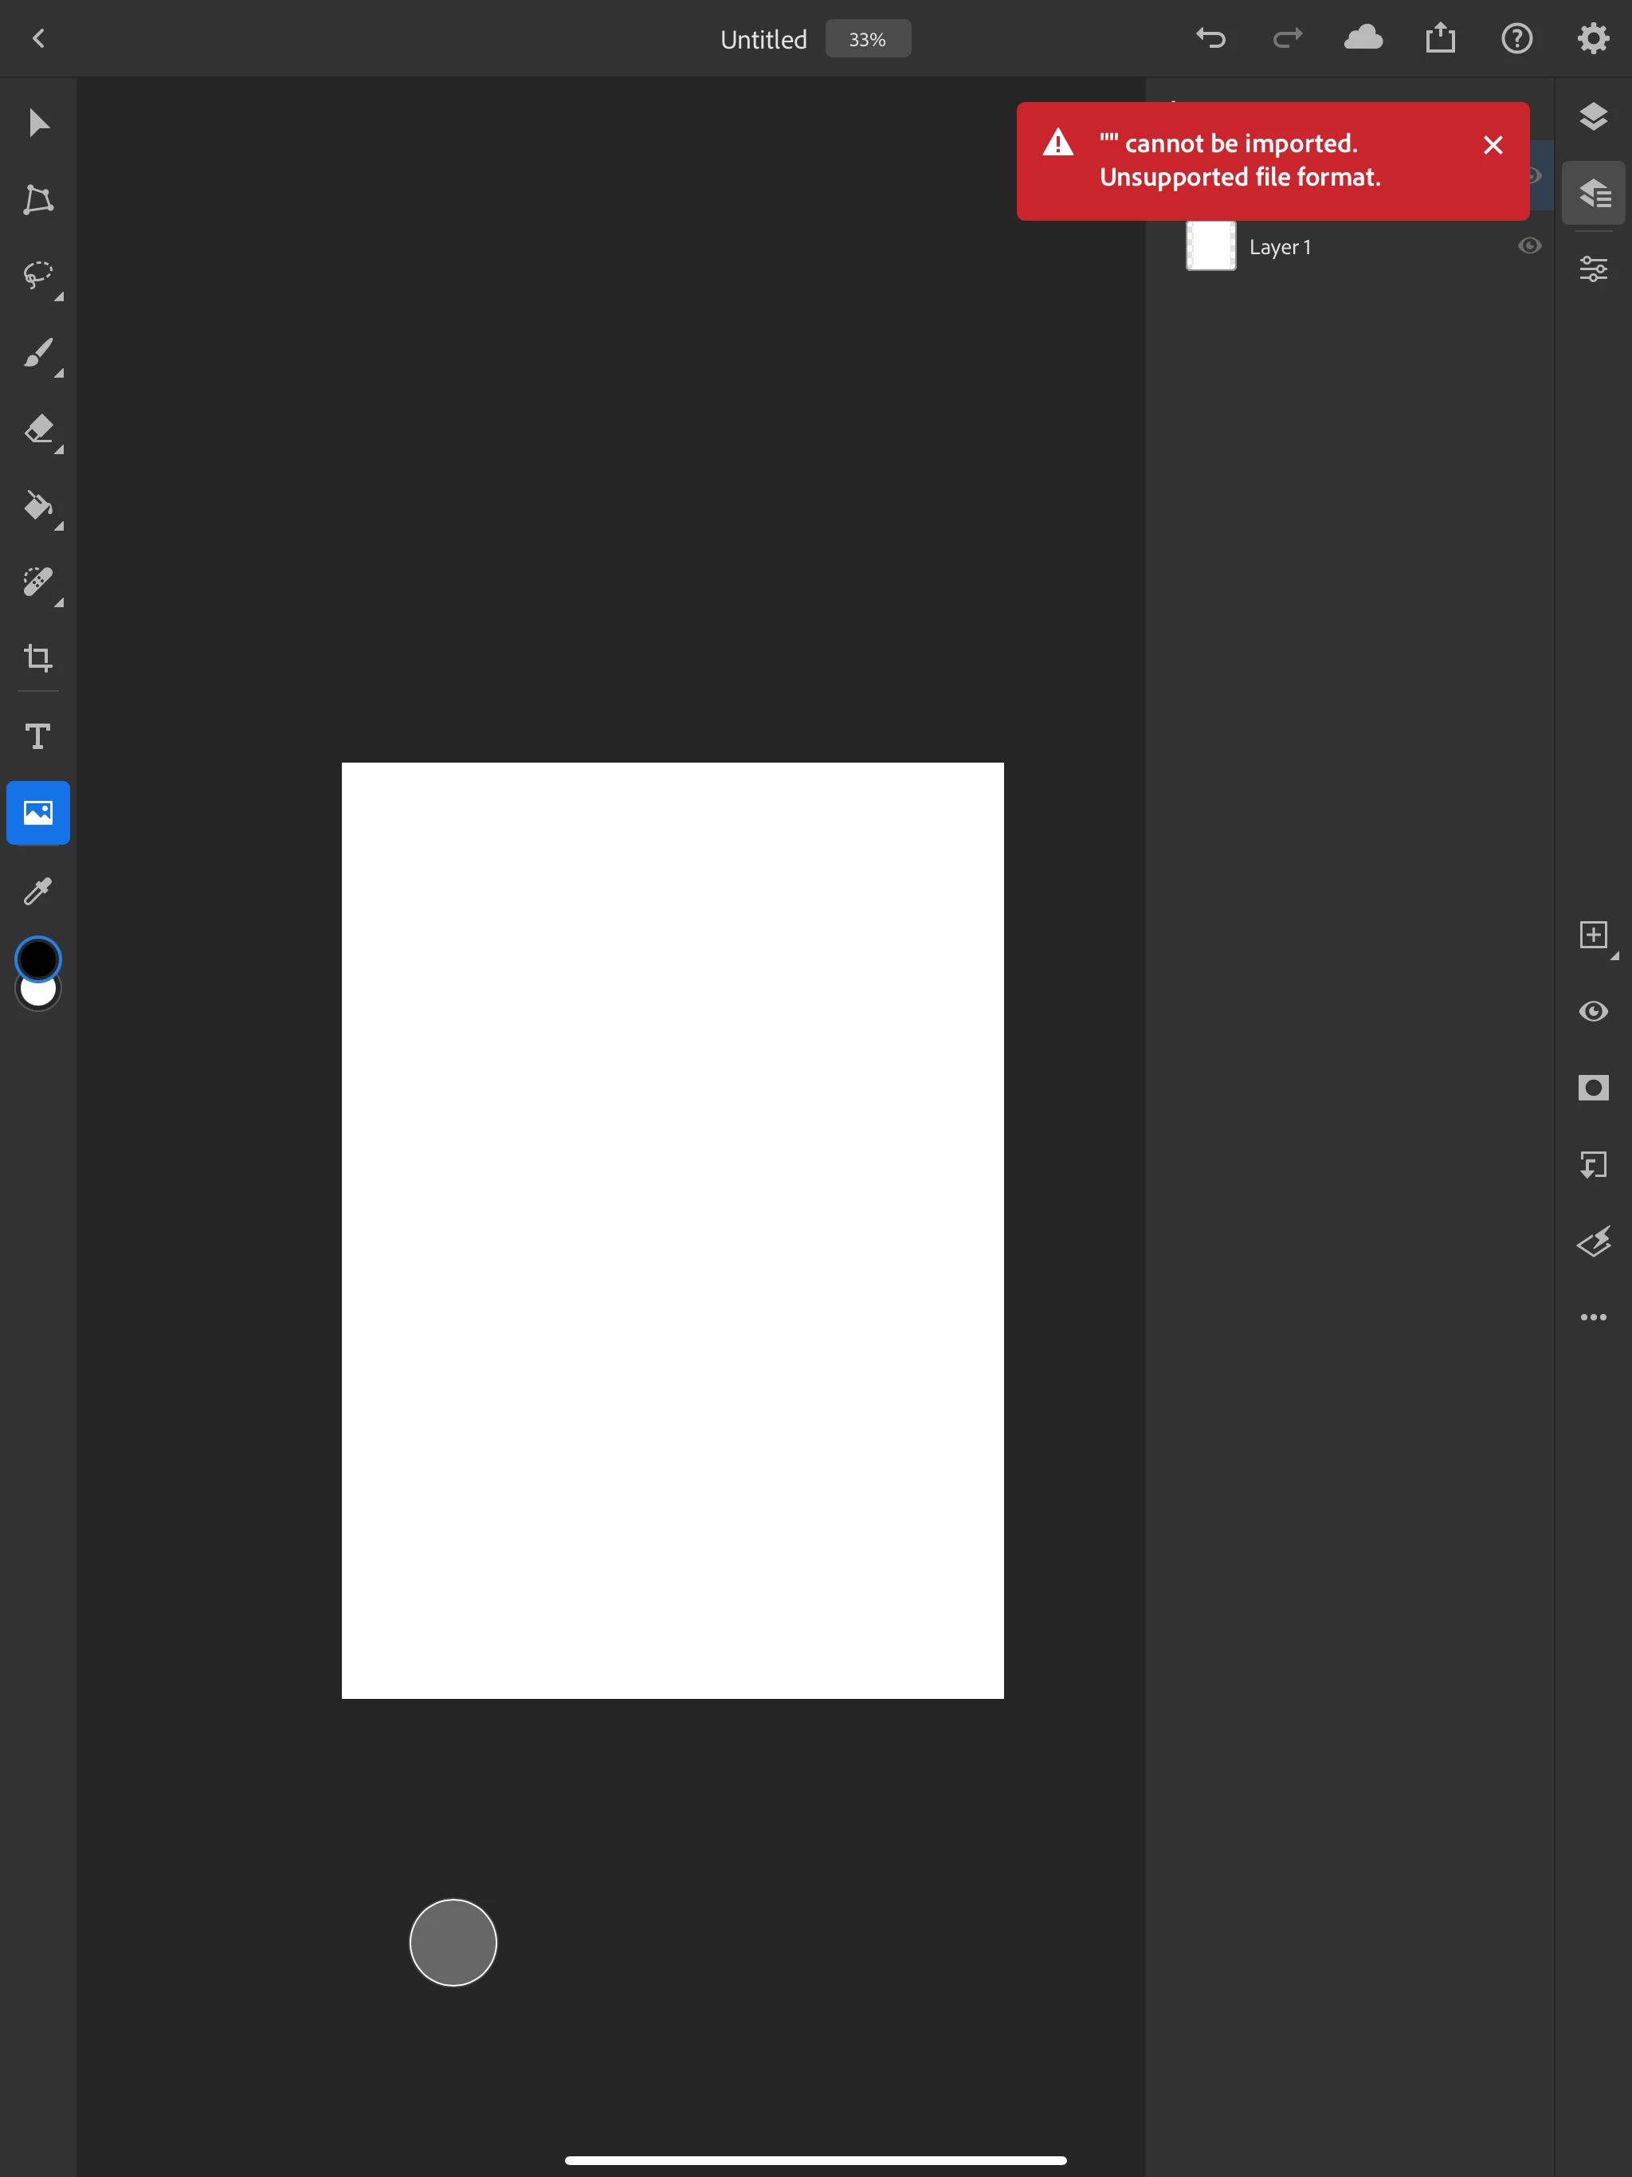Toggle visibility of the selected layer
This screenshot has height=2177, width=1632.
[1593, 1010]
